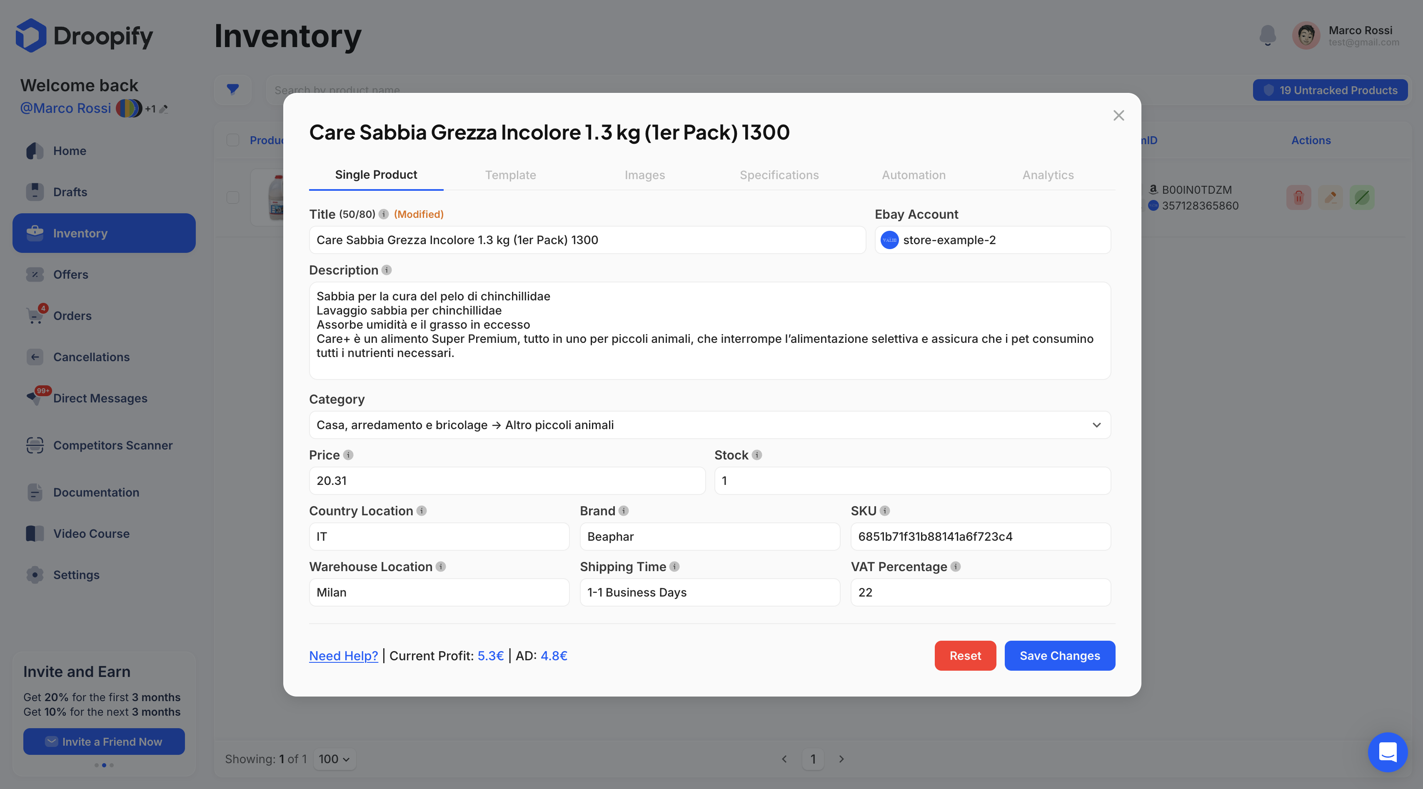The height and width of the screenshot is (789, 1423).
Task: Go to the previous page arrow
Action: click(784, 759)
